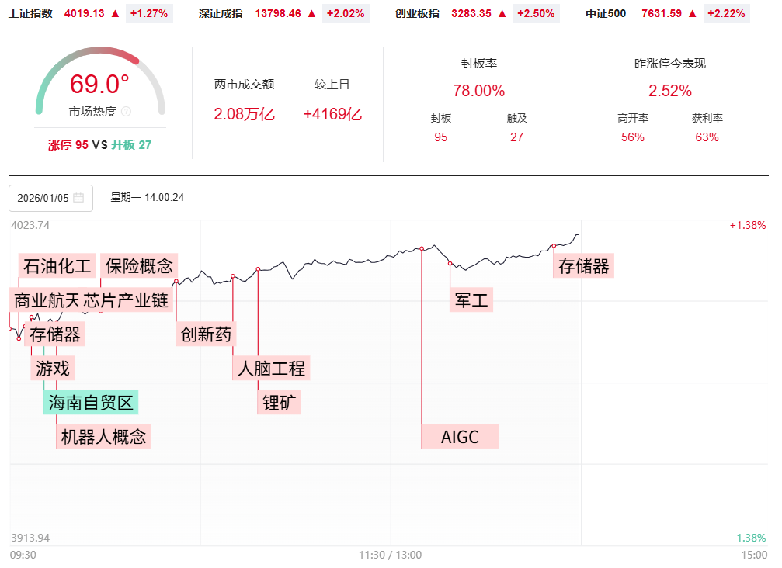
Task: Click the up arrow beside 创业板指 value
Action: tap(502, 13)
